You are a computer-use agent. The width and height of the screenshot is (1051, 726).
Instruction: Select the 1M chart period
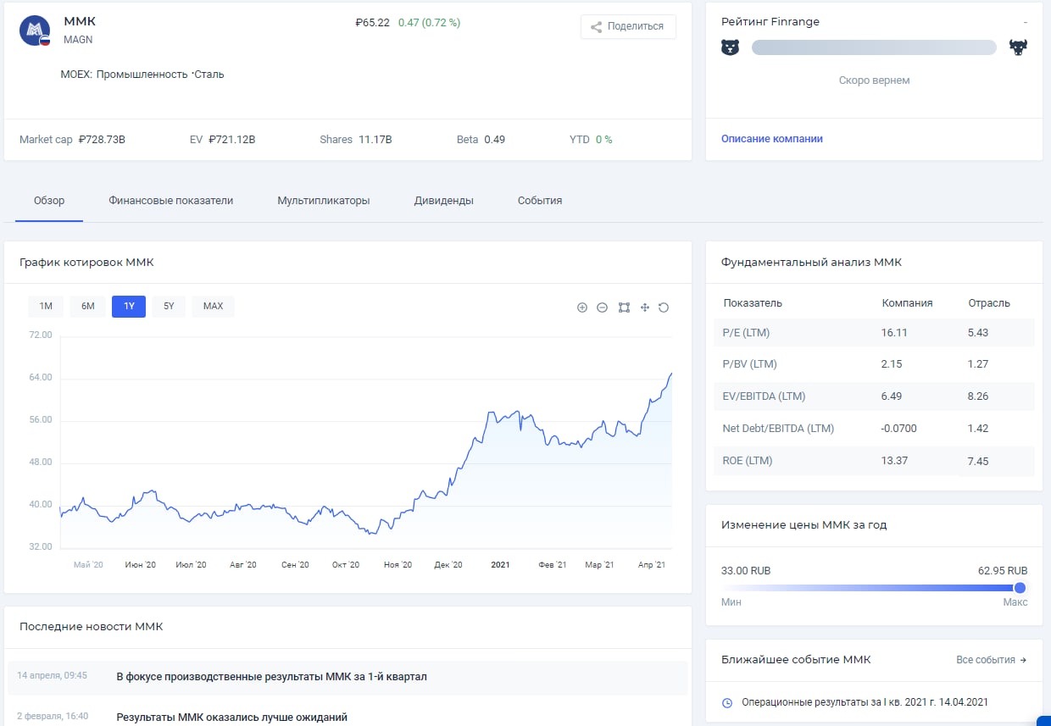[x=46, y=306]
